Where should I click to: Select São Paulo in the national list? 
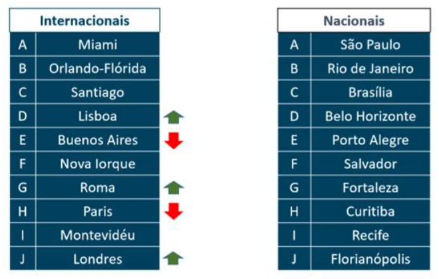click(x=370, y=45)
